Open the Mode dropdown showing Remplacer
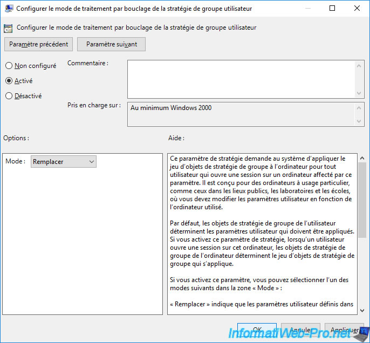 click(x=64, y=161)
